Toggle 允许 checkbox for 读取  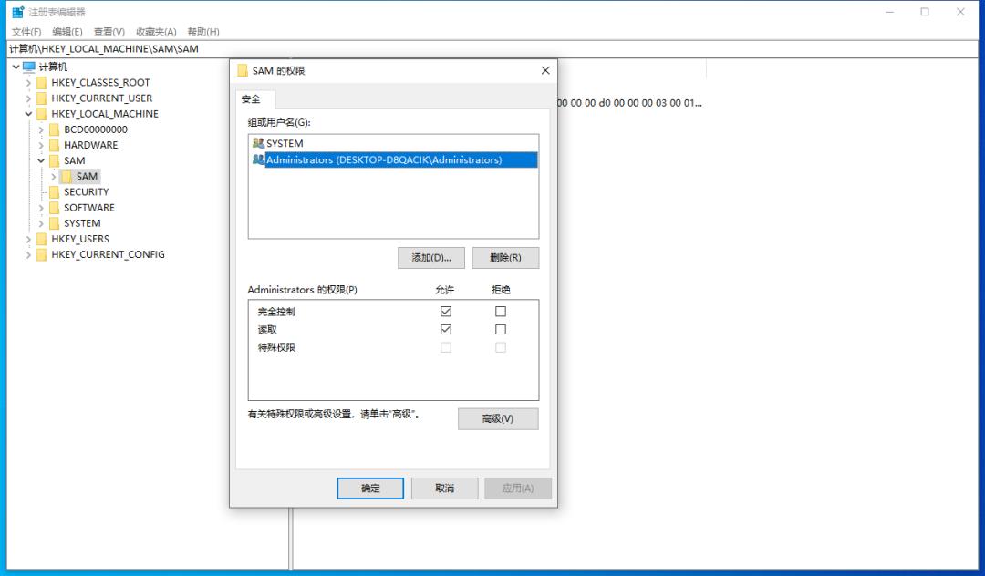pyautogui.click(x=446, y=329)
